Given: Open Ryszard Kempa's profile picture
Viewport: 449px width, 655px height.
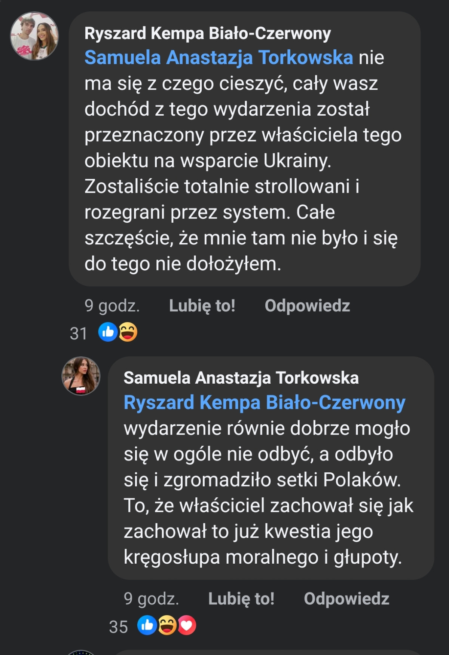Looking at the screenshot, I should [x=34, y=36].
